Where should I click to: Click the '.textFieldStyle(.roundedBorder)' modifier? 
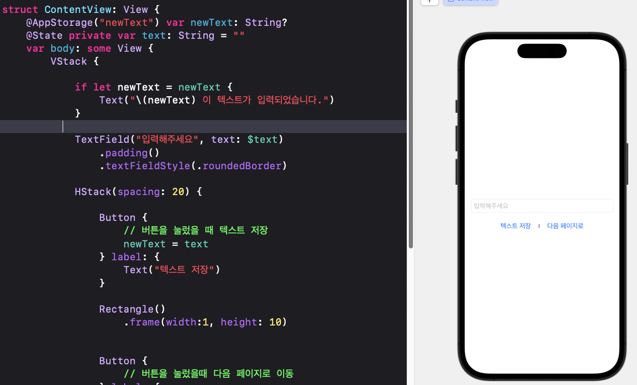[x=193, y=166]
